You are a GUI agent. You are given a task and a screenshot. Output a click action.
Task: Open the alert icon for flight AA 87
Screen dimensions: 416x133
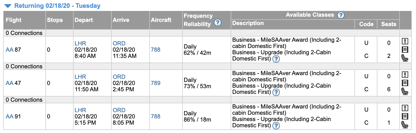point(405,41)
